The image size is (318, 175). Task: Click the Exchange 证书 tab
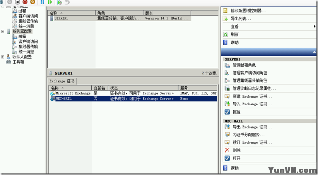62,81
